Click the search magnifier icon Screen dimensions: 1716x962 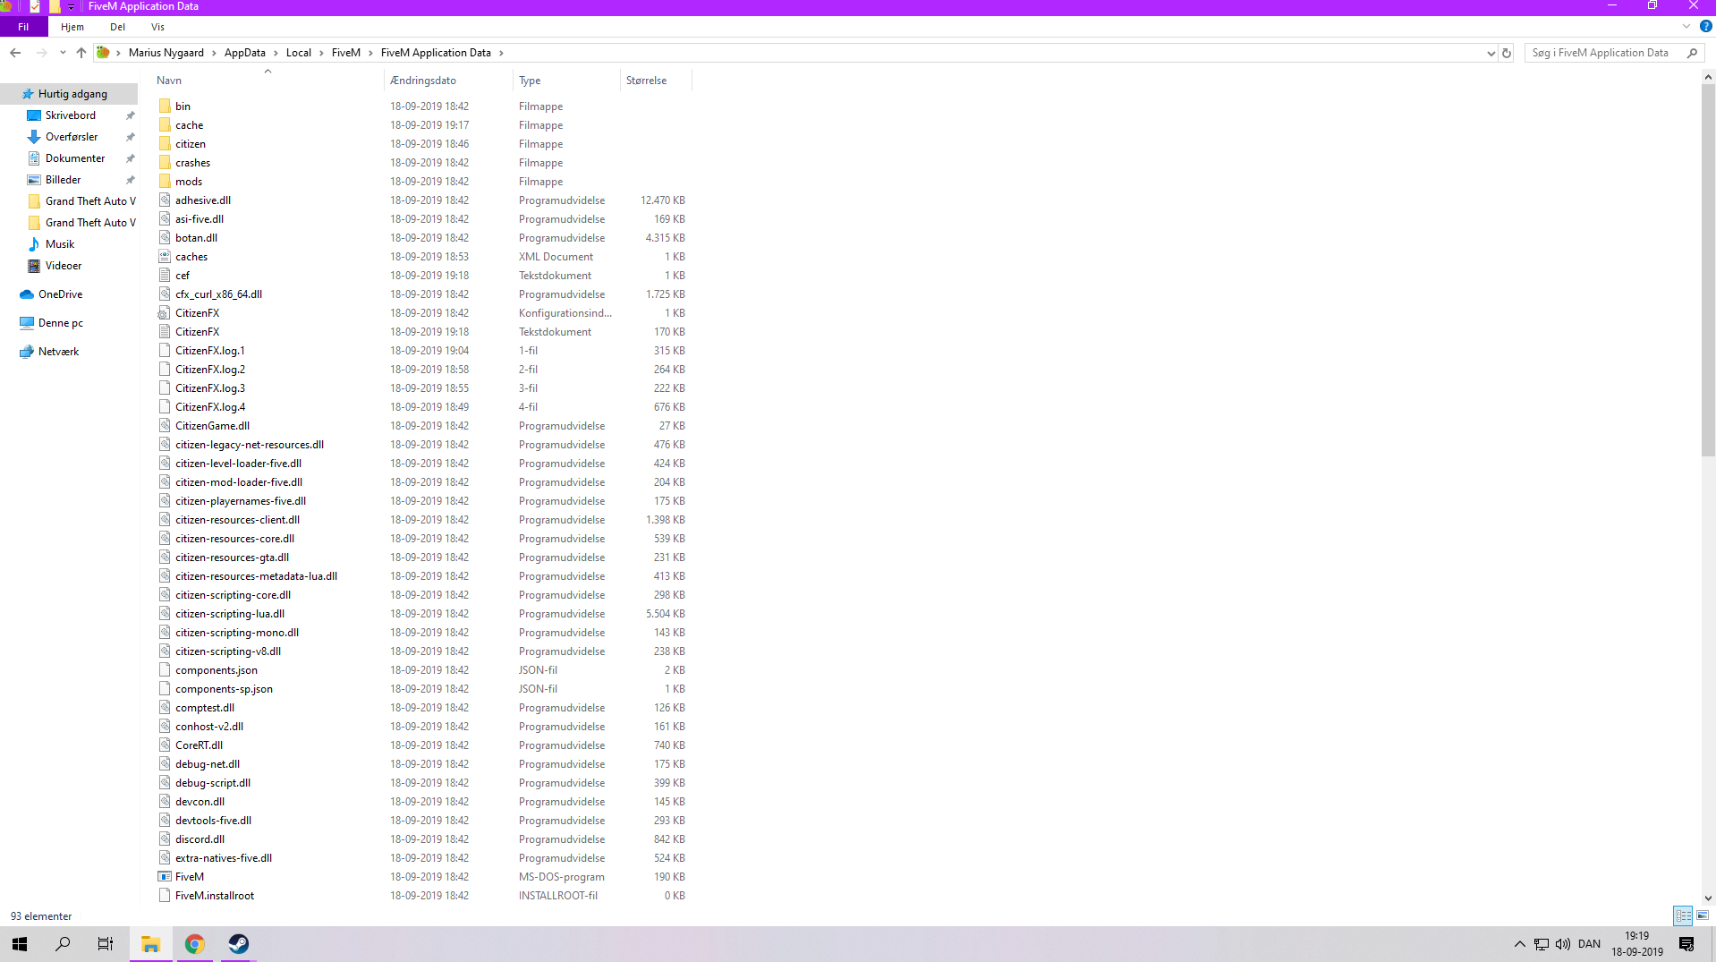(x=1692, y=53)
